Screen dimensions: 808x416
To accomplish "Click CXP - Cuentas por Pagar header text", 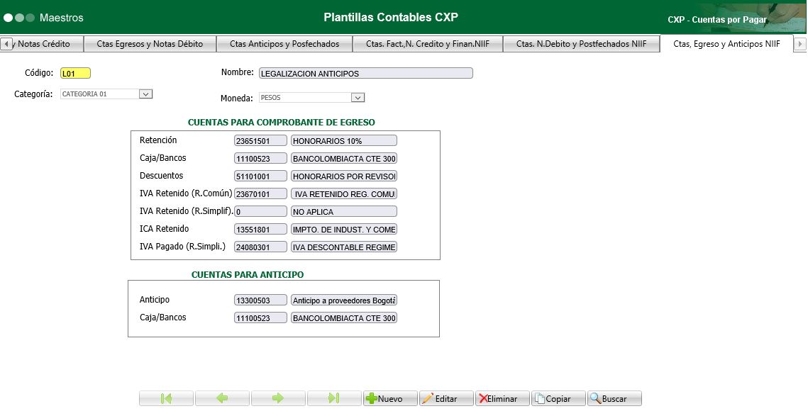I will pyautogui.click(x=716, y=20).
